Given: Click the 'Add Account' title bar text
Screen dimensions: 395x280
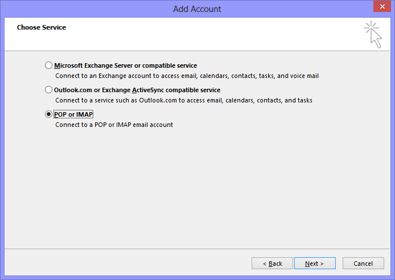Looking at the screenshot, I should coord(197,9).
